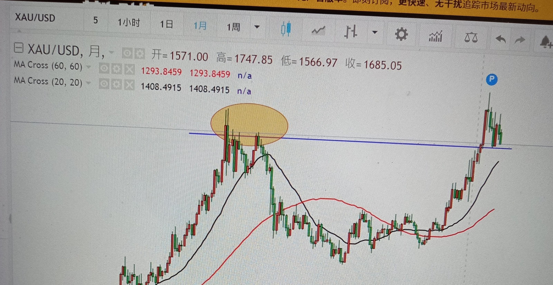The image size is (553, 285).
Task: Open the compare symbols line icon
Action: pos(318,31)
